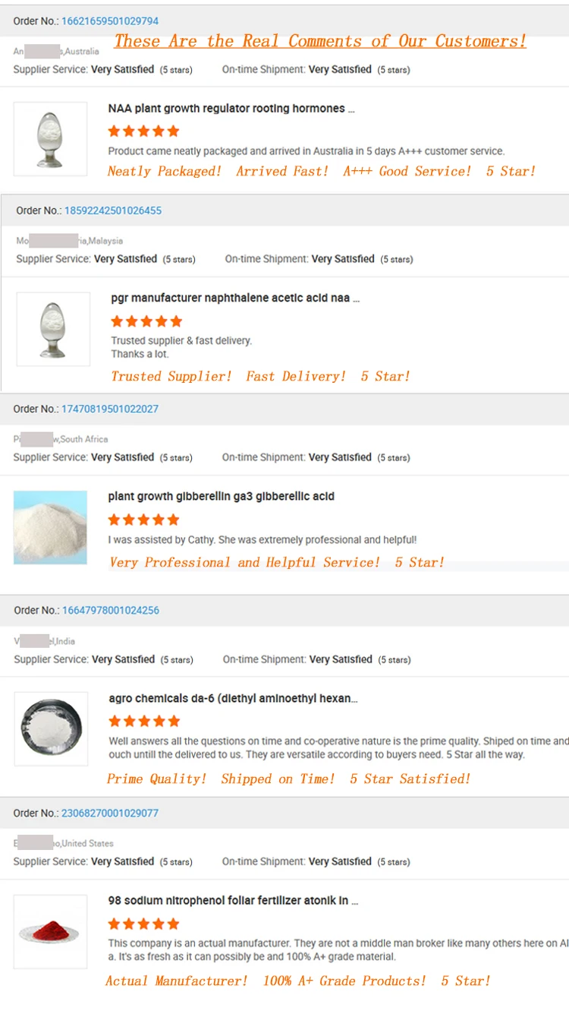Image resolution: width=569 pixels, height=1011 pixels.
Task: Click NAA plant growth regulator product thumbnail
Action: (50, 139)
